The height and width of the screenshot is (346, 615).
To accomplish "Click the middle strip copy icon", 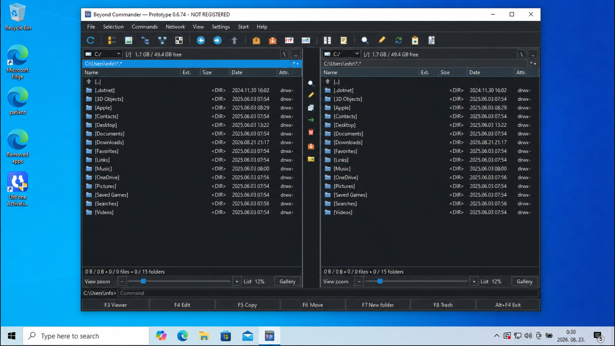I will (x=311, y=108).
